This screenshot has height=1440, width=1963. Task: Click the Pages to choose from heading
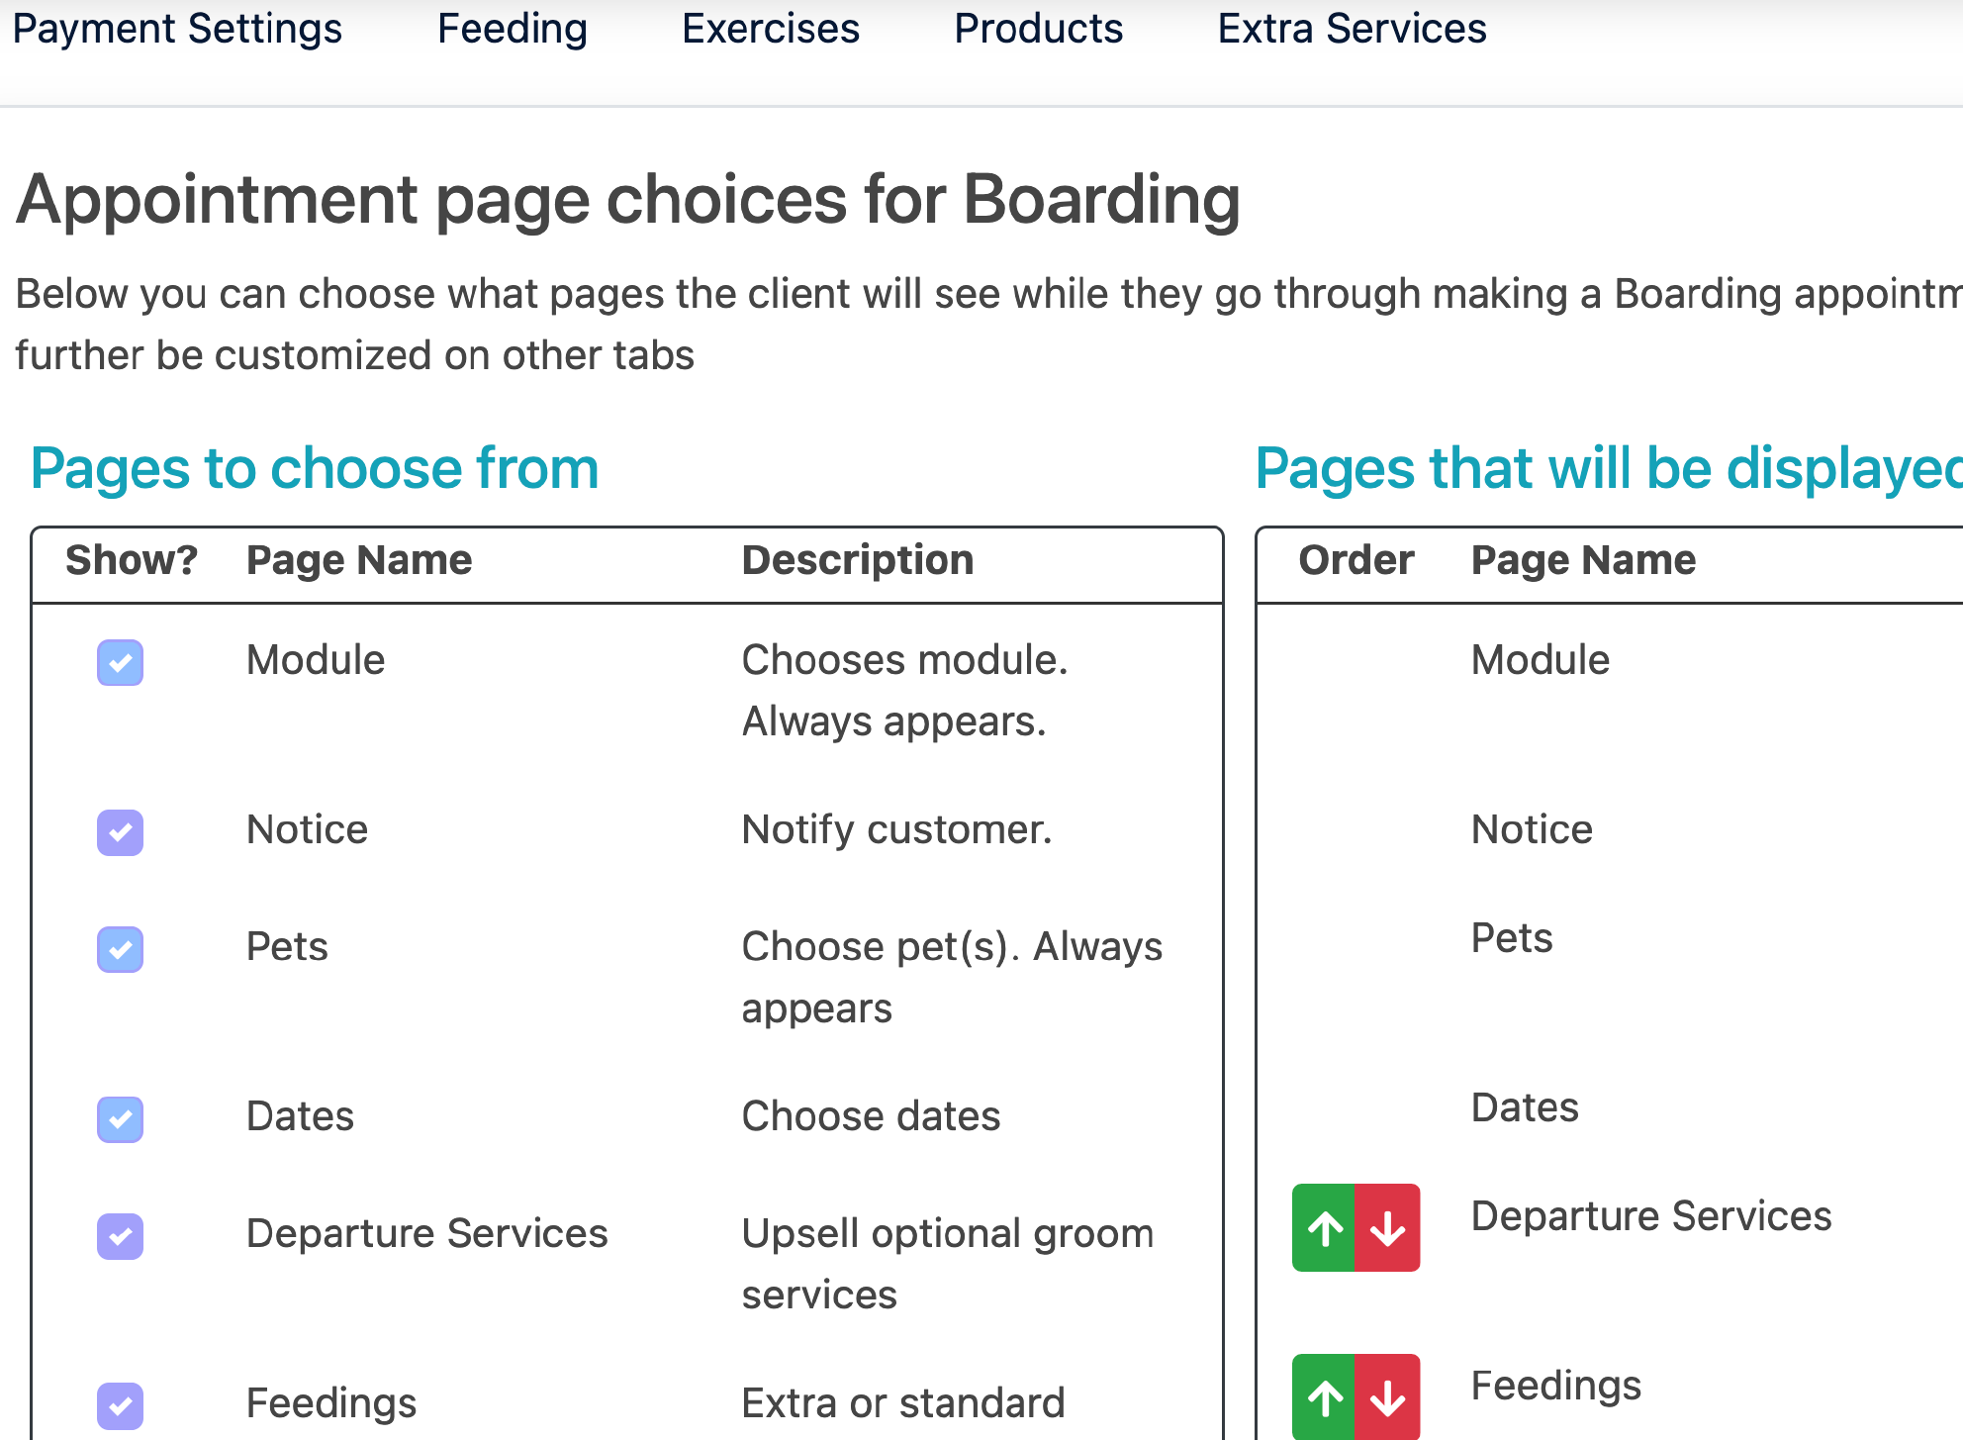315,468
